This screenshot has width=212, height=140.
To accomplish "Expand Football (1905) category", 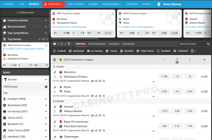I will [46, 99].
